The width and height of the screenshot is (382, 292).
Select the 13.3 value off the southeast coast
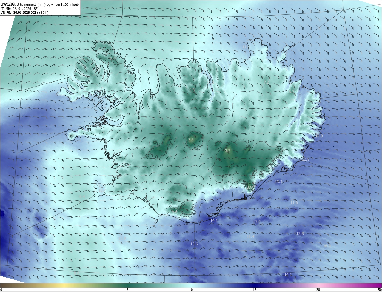click(x=278, y=182)
